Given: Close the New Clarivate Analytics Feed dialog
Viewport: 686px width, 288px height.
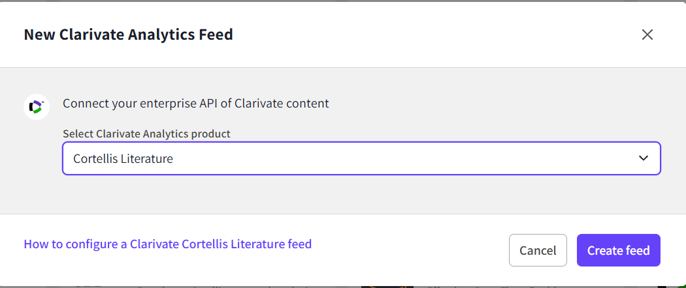Looking at the screenshot, I should [x=647, y=35].
